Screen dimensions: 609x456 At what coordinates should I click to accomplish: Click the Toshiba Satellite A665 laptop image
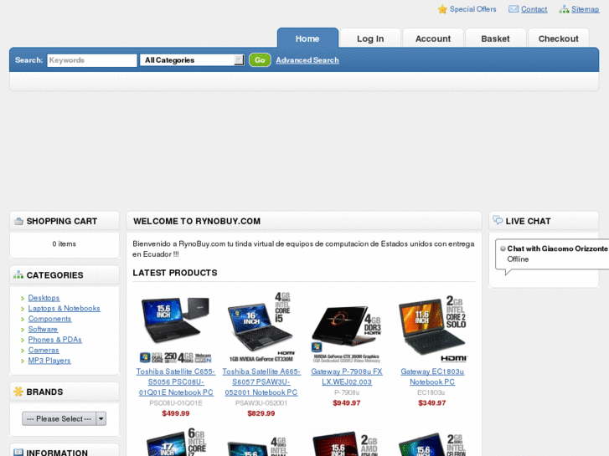pos(261,327)
